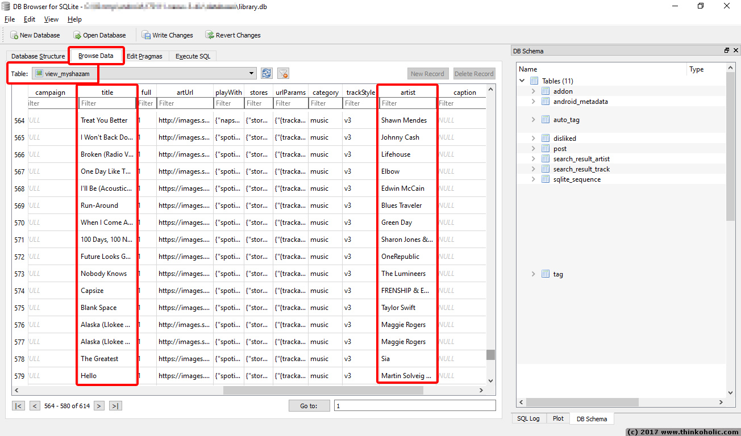Select the DB Schema bottom tab

(592, 419)
